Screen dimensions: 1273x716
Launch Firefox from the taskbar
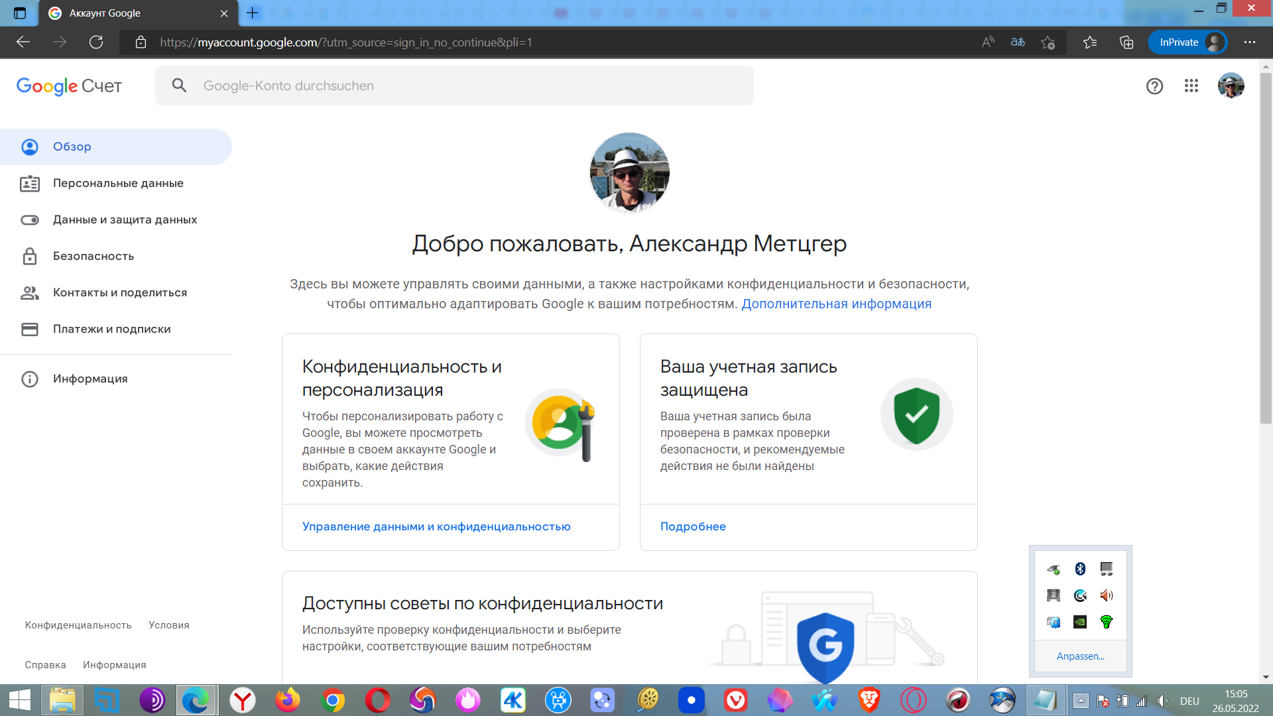click(288, 700)
